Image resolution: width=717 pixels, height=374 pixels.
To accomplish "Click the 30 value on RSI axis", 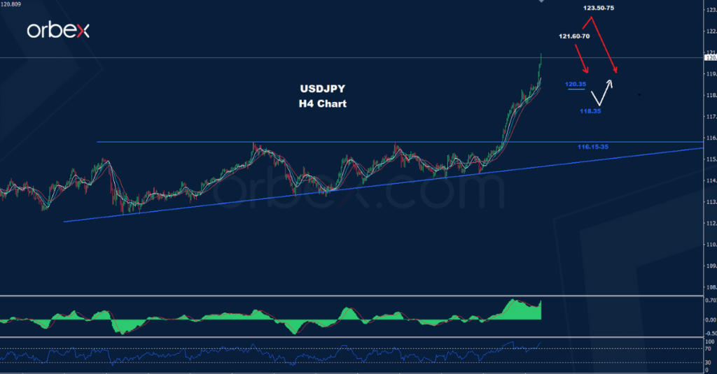I will click(x=708, y=363).
